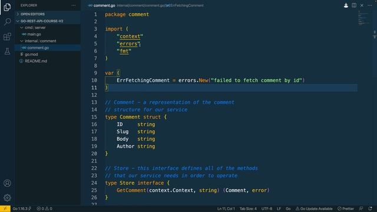The image size is (377, 212).
Task: Open editor more actions ellipsis
Action: pos(370,5)
